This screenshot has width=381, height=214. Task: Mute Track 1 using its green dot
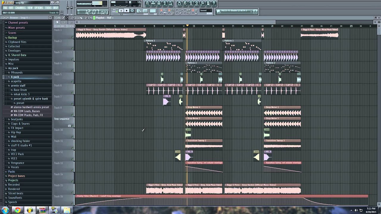tap(72, 37)
